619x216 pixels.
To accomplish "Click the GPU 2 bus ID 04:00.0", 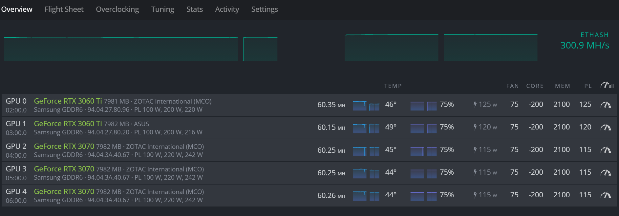I will pyautogui.click(x=16, y=155).
